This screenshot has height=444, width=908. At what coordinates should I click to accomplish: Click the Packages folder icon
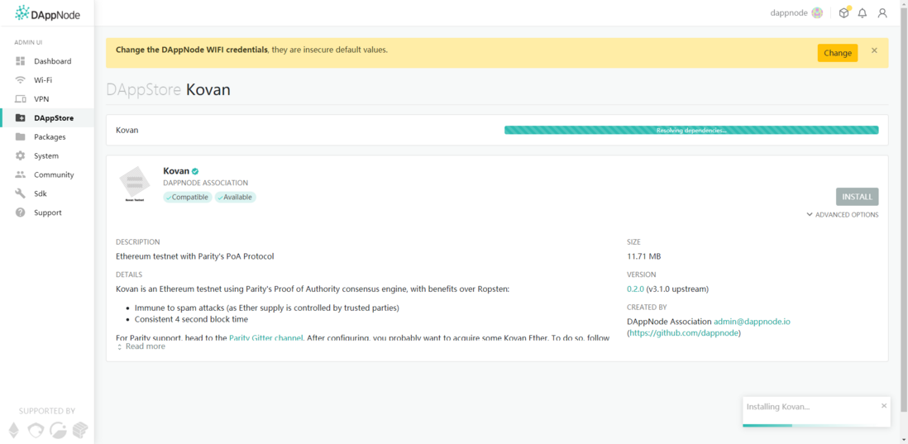pos(21,137)
